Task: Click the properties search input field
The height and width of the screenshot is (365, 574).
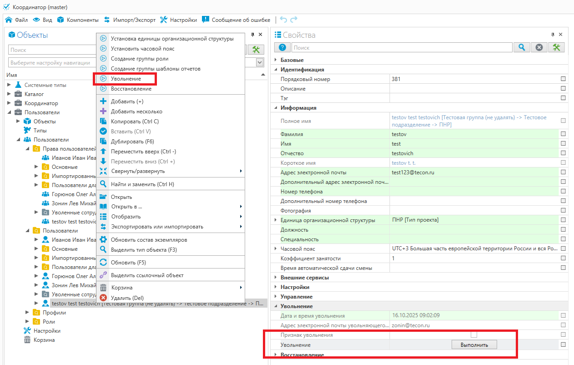Action: [402, 47]
